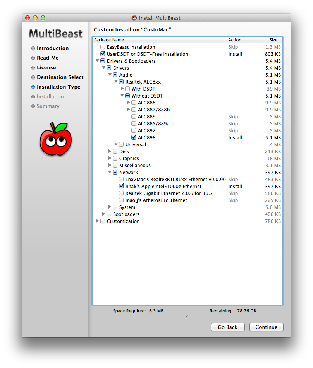Expand the Graphics group
This screenshot has height=368, width=313.
pyautogui.click(x=110, y=158)
